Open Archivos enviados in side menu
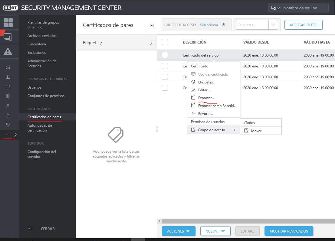335x241 pixels. point(42,36)
